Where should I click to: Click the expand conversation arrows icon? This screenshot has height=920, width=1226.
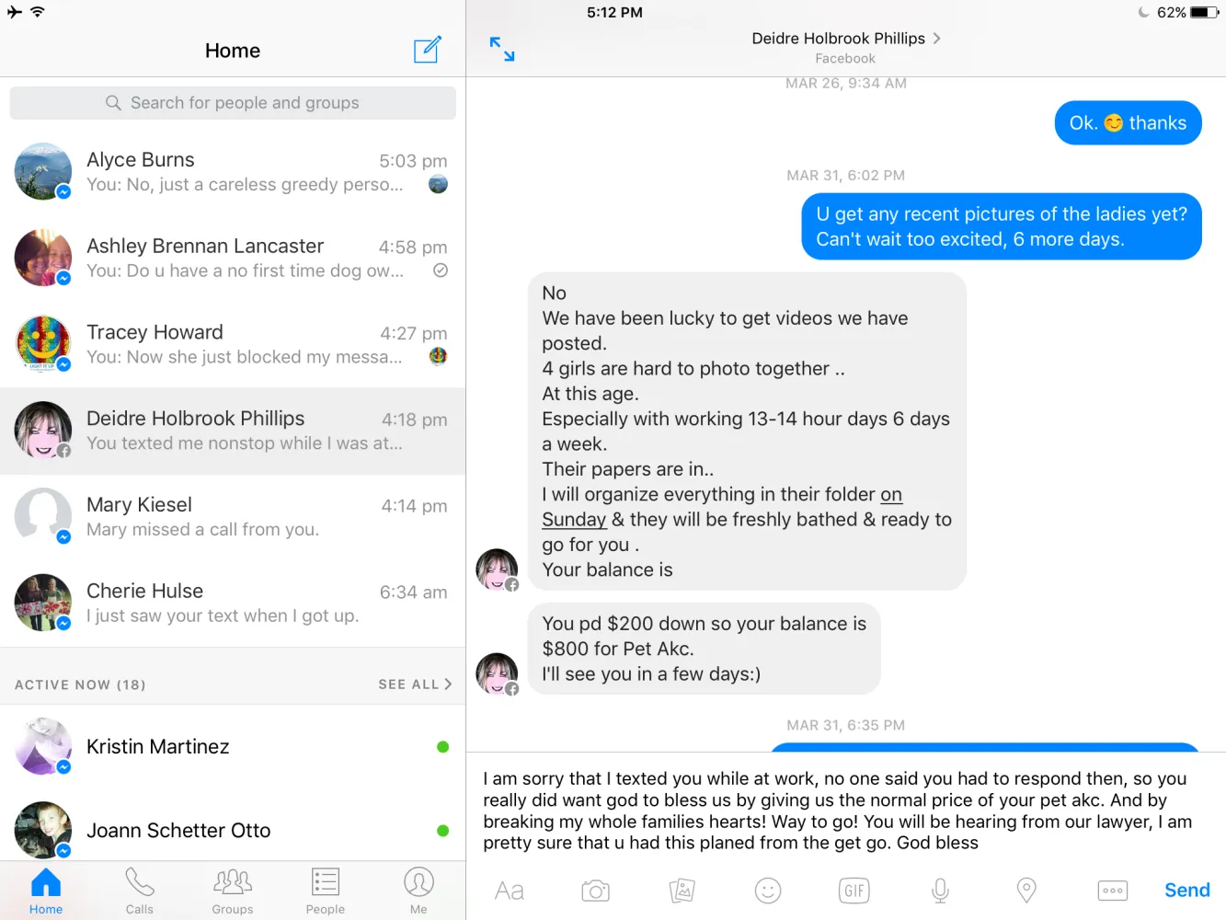[x=502, y=50]
